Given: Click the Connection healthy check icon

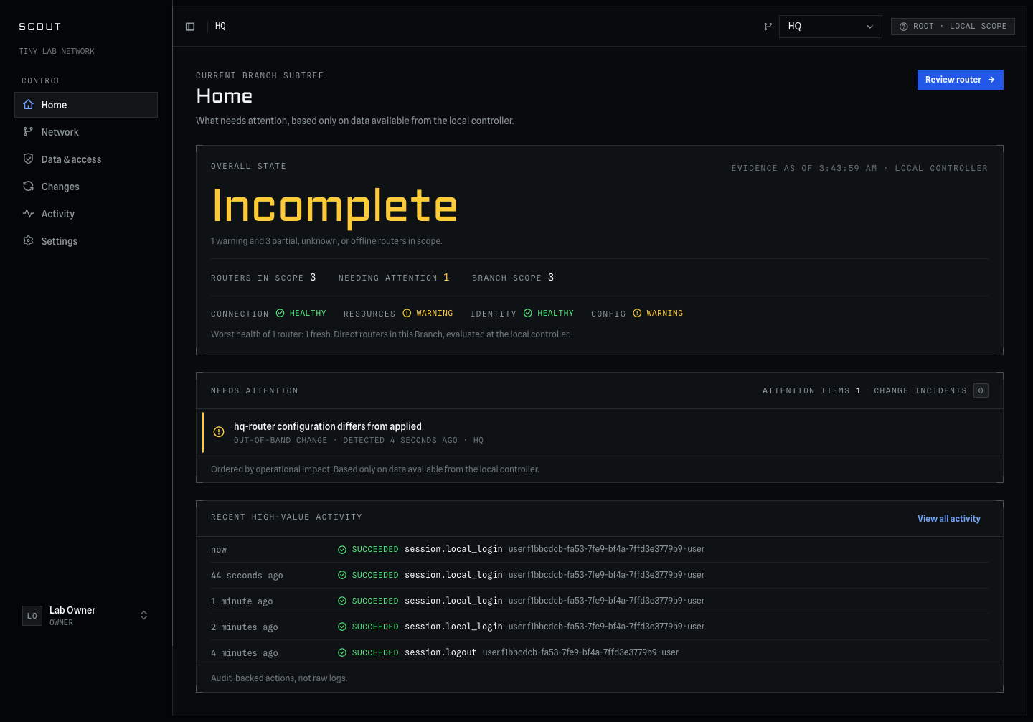Looking at the screenshot, I should tap(280, 313).
